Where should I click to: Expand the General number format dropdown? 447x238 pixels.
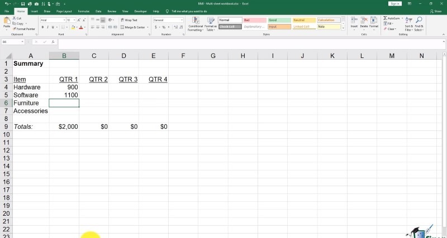point(182,20)
